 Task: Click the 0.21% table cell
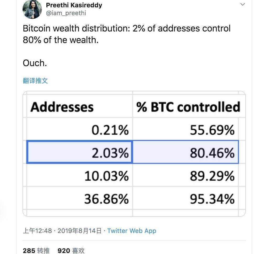(80, 129)
